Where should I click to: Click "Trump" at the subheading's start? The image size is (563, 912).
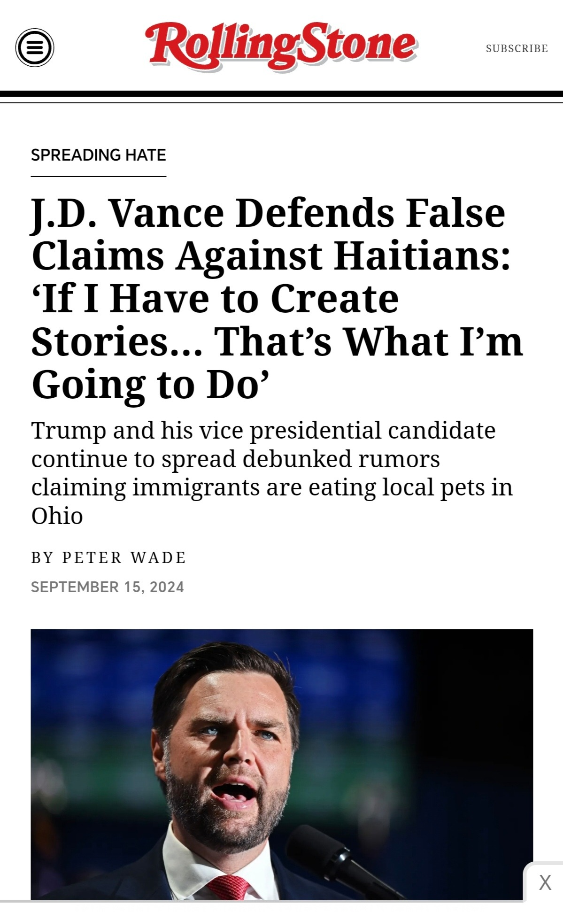[x=69, y=430]
